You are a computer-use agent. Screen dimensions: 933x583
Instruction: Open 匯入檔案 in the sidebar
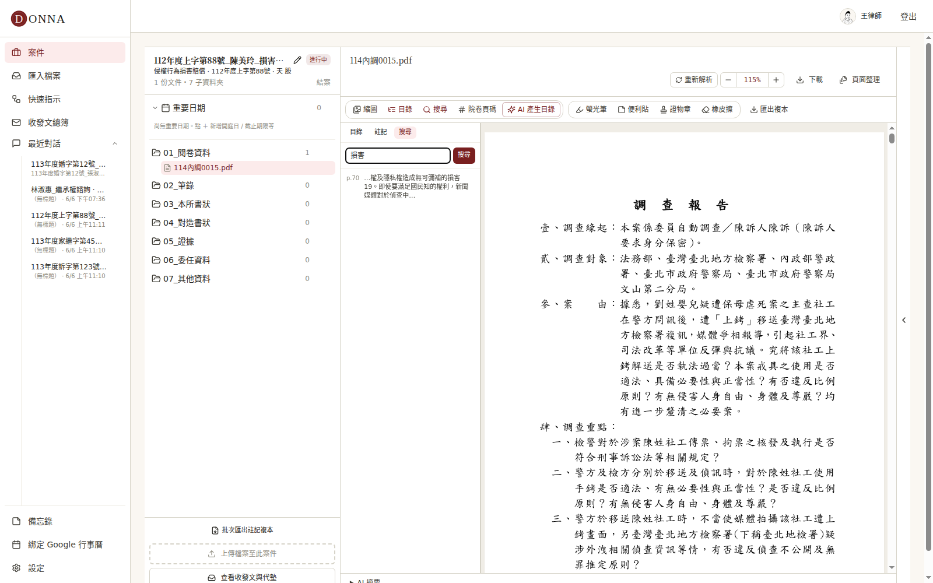point(65,76)
